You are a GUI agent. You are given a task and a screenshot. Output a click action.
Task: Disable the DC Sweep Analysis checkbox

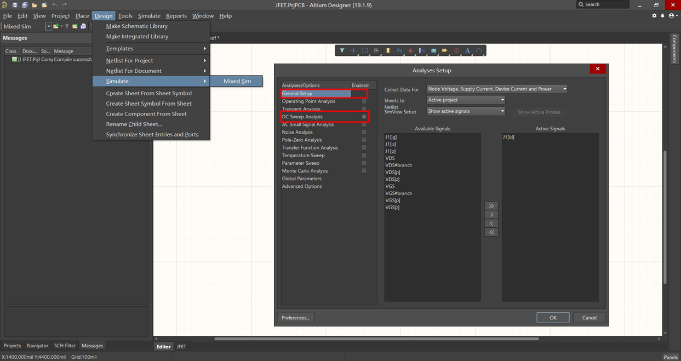pos(364,117)
